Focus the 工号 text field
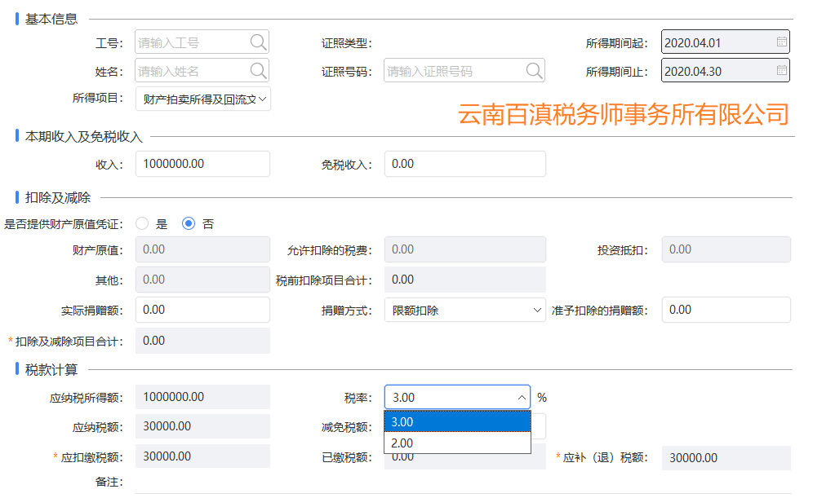Viewport: 813px width, 498px height. coord(193,42)
